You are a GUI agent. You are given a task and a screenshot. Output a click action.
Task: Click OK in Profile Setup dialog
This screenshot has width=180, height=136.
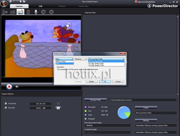[x=105, y=81]
